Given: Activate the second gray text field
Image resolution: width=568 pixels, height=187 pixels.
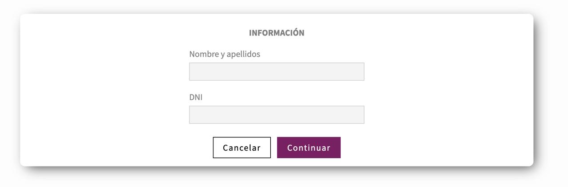Looking at the screenshot, I should (x=276, y=114).
